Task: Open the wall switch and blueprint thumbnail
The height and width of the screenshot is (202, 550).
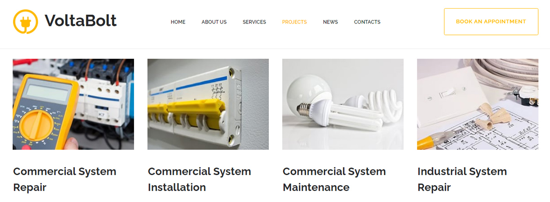Action: point(477,104)
